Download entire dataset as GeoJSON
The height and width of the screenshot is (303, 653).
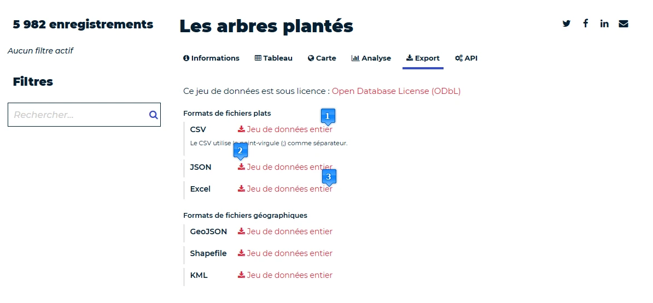289,231
